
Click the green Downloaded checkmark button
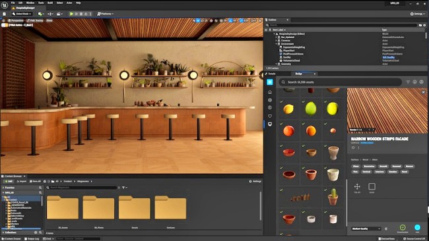click(403, 227)
